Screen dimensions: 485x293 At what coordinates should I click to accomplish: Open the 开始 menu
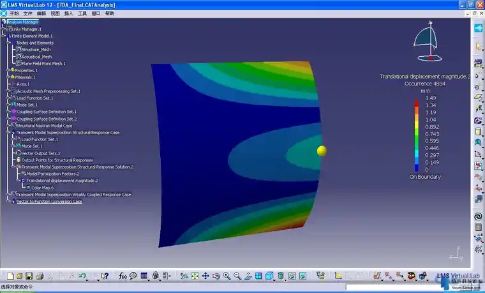coord(14,13)
